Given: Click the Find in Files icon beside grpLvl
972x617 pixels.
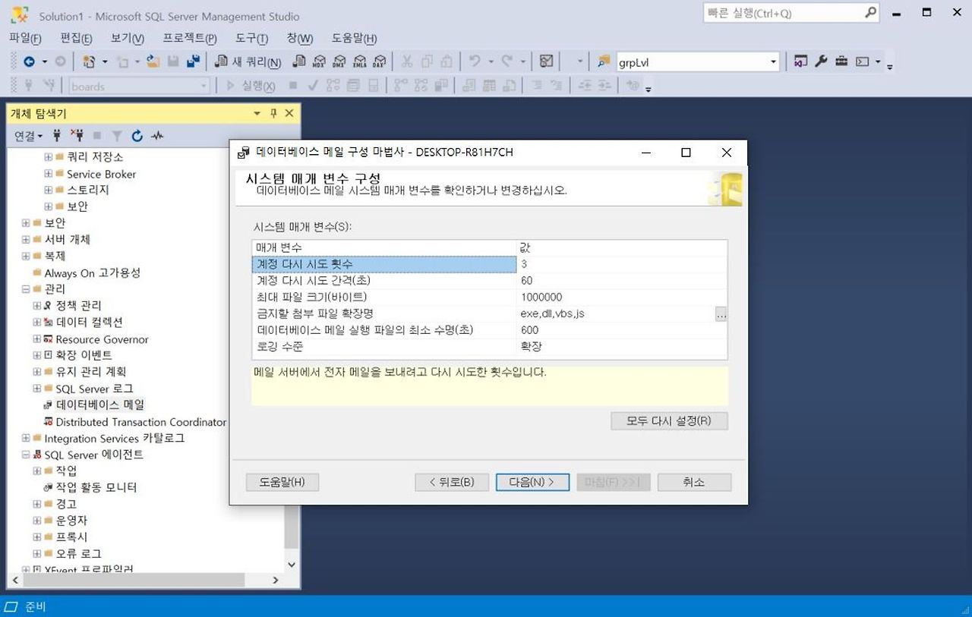Looking at the screenshot, I should click(x=604, y=62).
